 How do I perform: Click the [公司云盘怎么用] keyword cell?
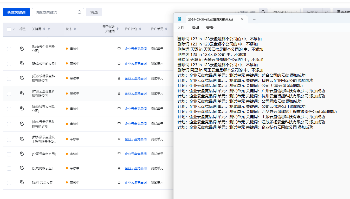(44, 154)
